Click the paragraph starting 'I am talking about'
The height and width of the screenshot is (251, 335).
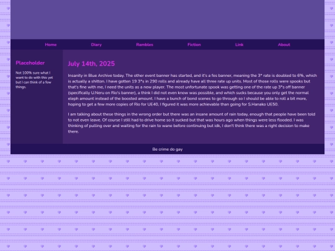[x=192, y=123]
